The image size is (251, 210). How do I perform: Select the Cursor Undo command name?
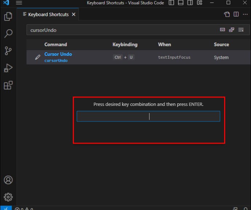click(58, 54)
